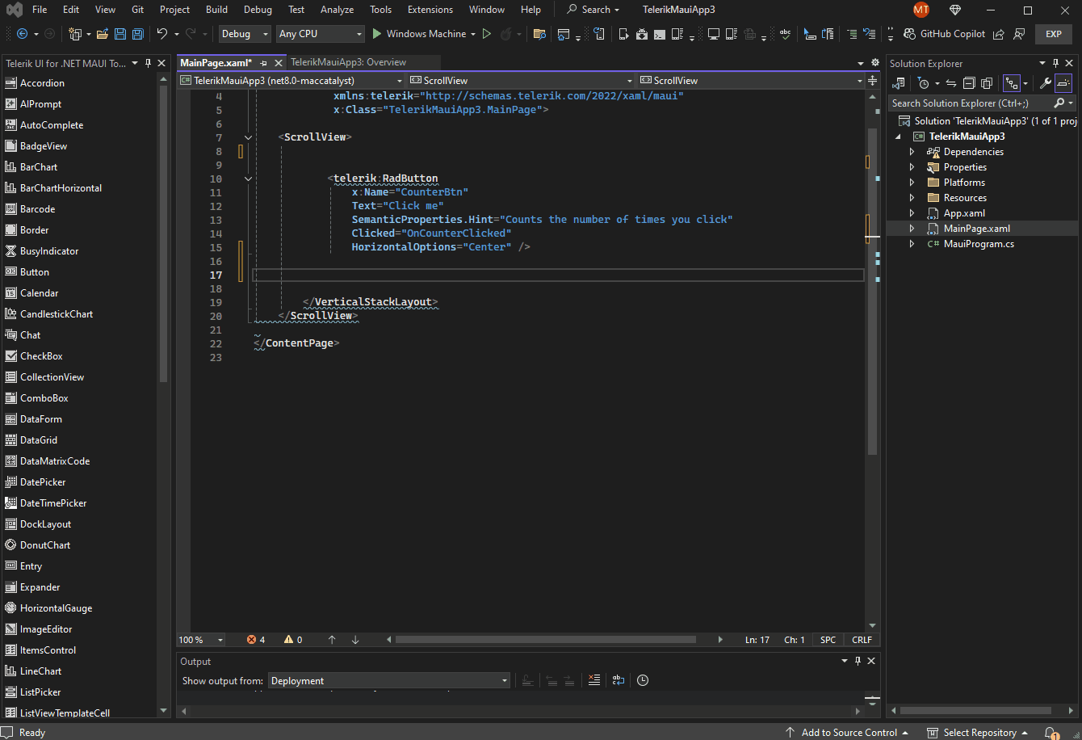Toggle auto-hide pin on Telerik toolbox panel
The height and width of the screenshot is (740, 1082).
click(148, 63)
